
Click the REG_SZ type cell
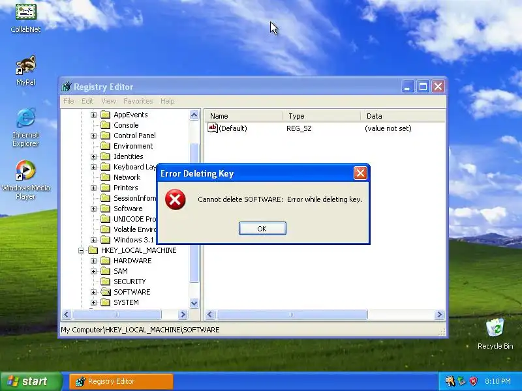click(x=299, y=128)
